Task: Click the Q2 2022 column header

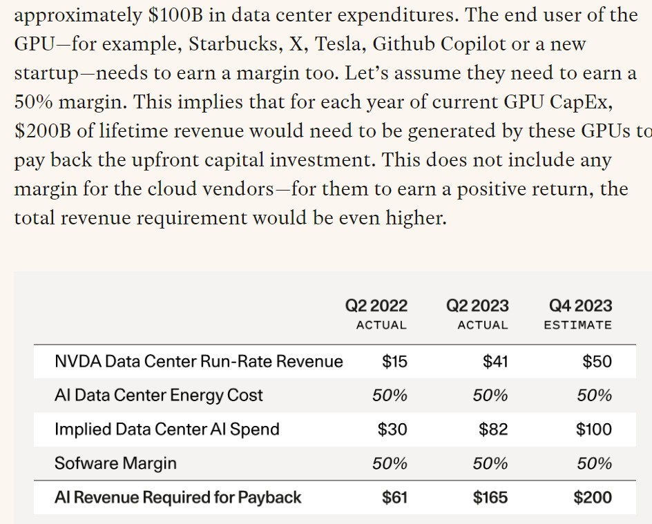Action: (376, 313)
